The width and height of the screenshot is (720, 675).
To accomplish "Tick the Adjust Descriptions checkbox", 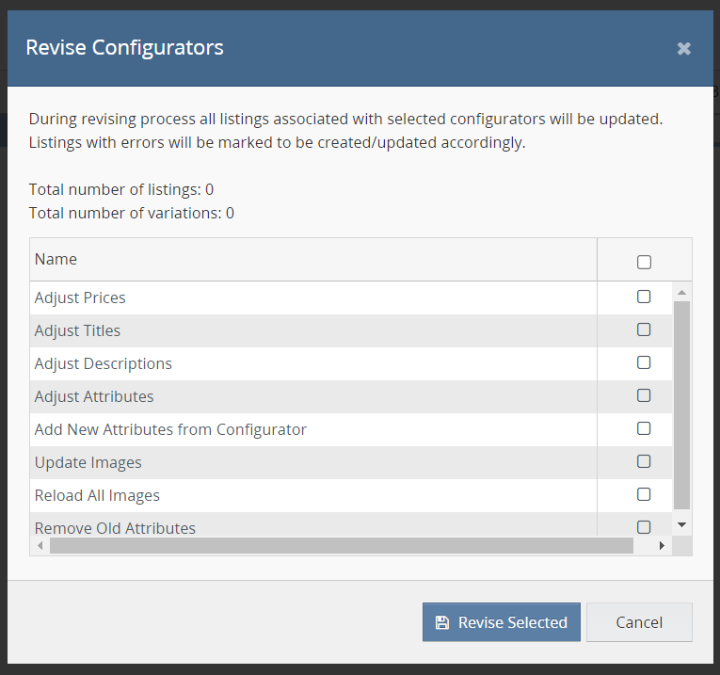I will pyautogui.click(x=644, y=362).
